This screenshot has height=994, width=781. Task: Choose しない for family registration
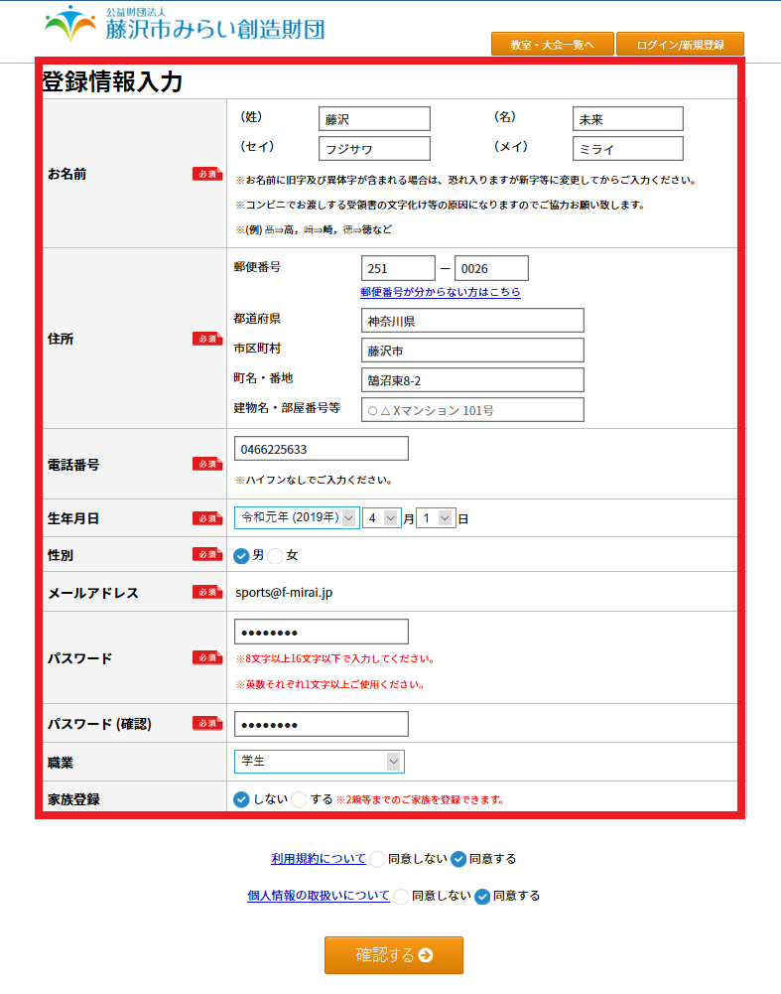point(241,799)
